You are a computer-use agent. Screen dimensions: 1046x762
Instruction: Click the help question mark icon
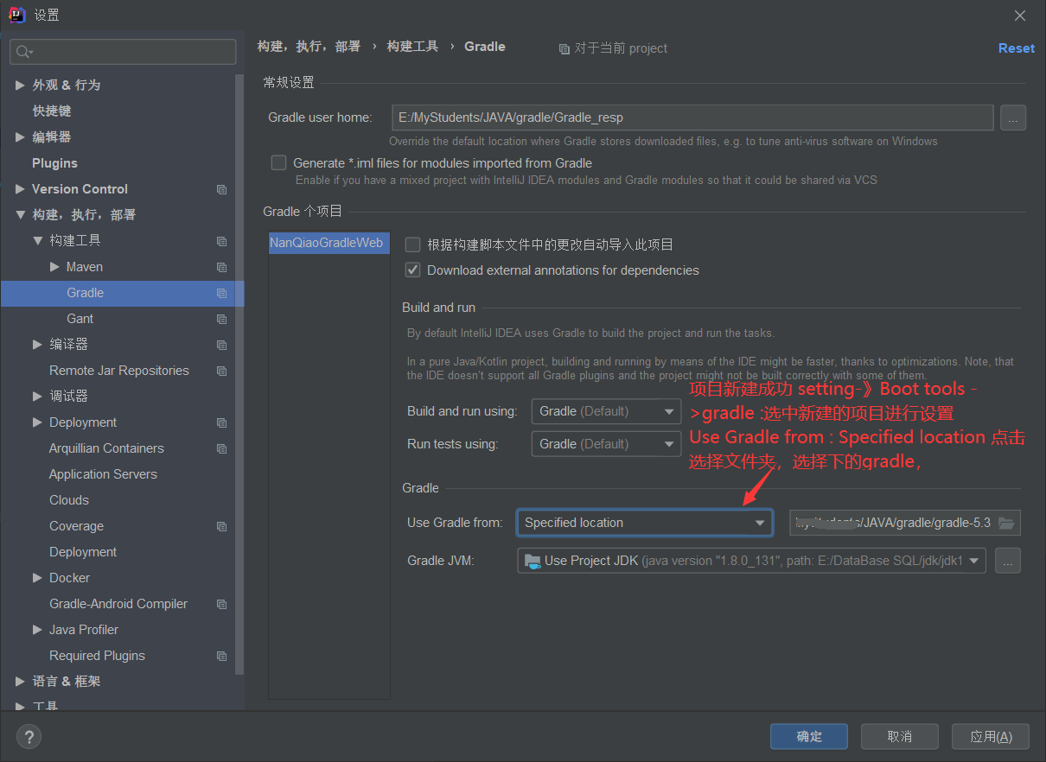(x=29, y=736)
